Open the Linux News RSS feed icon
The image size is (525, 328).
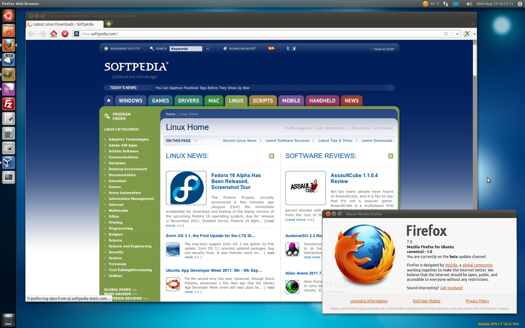[272, 156]
